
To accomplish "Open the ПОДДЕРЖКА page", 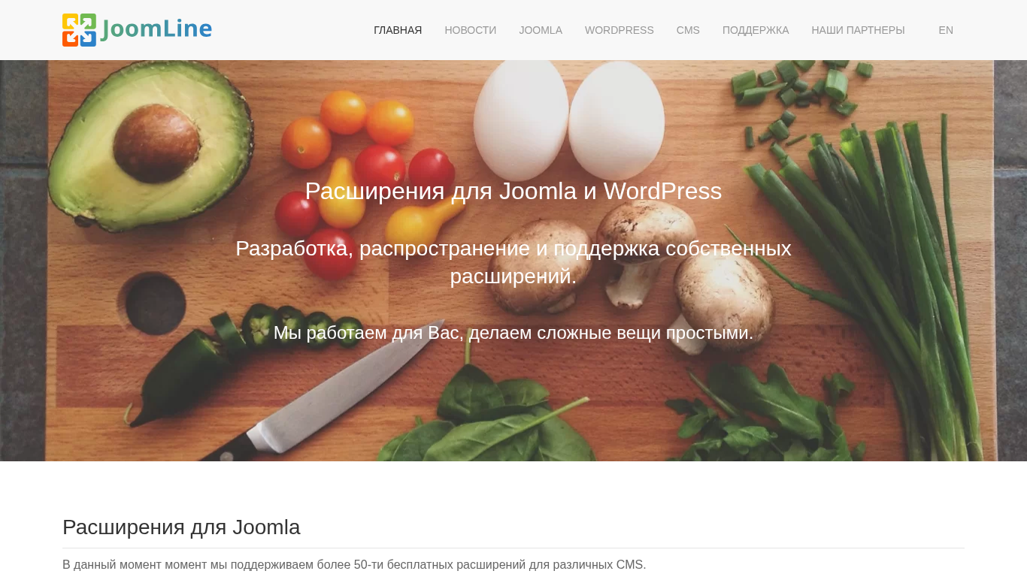I will (x=756, y=30).
